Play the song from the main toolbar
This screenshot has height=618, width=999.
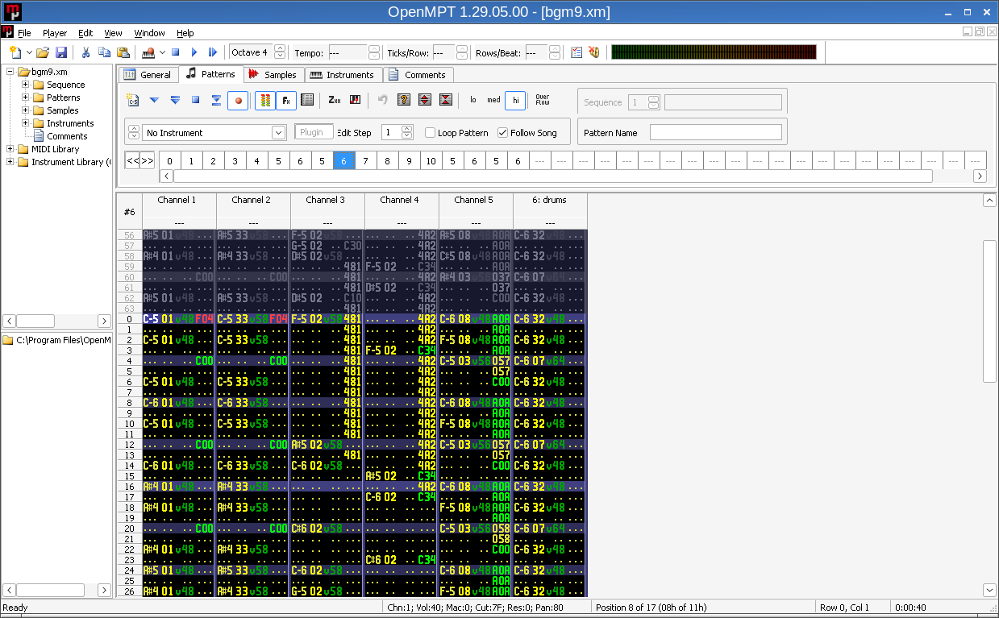click(194, 52)
